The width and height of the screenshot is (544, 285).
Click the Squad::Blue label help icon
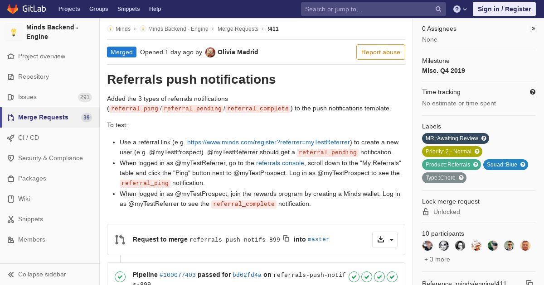(523, 165)
